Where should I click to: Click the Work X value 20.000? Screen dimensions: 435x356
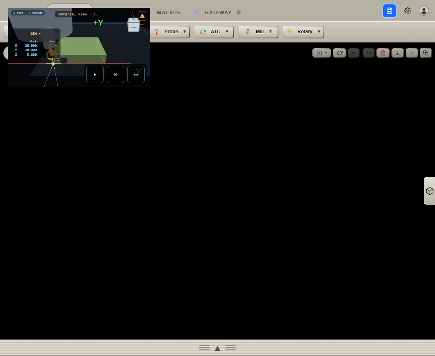31,45
